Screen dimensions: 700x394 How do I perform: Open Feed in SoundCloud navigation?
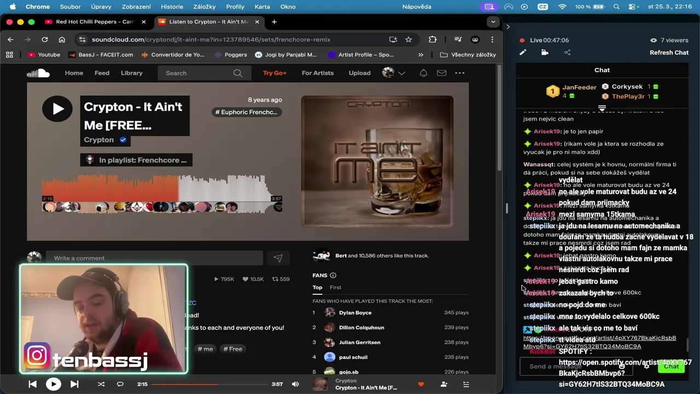(x=102, y=73)
